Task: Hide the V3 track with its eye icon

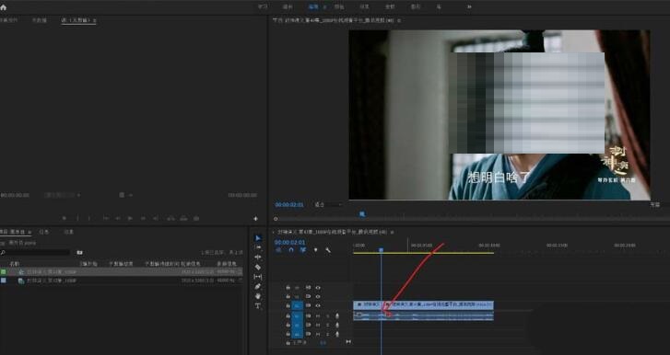Action: tap(318, 288)
